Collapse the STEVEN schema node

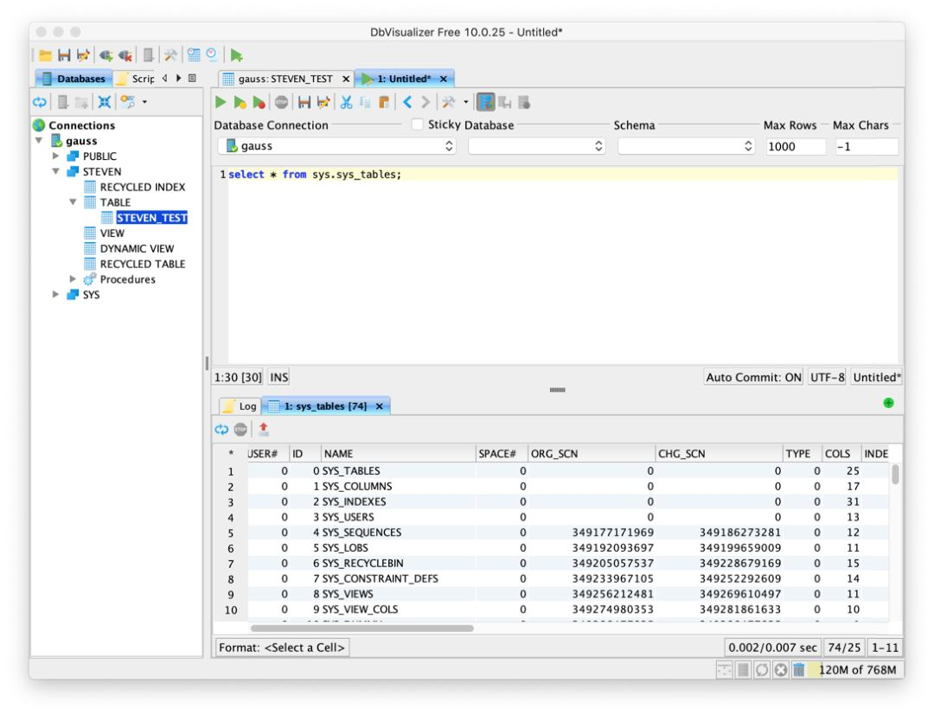click(x=55, y=171)
